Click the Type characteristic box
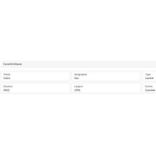This screenshot has height=156, width=156. pos(149,76)
